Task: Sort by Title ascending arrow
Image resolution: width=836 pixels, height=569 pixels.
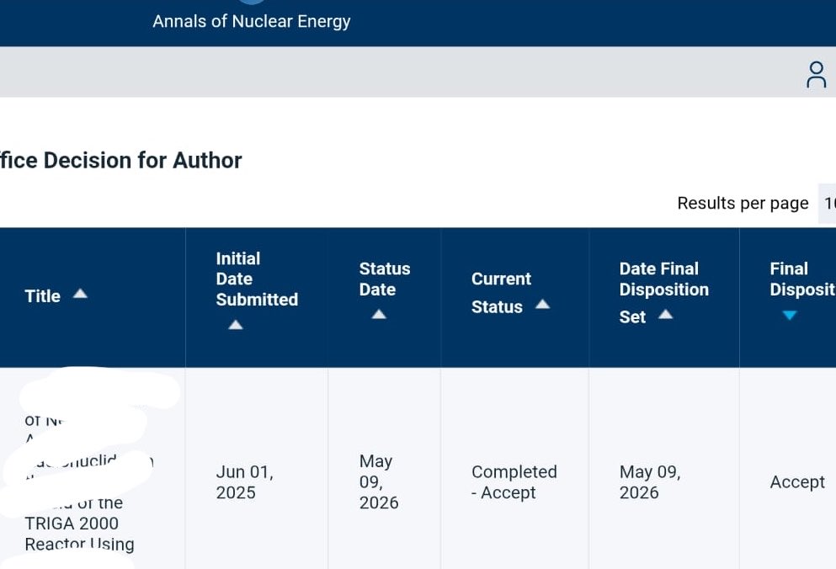Action: point(80,293)
